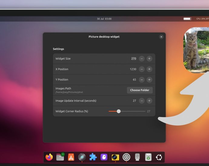Open the Trash from the dock
Viewport: 209px width, 166px height.
[148, 157]
